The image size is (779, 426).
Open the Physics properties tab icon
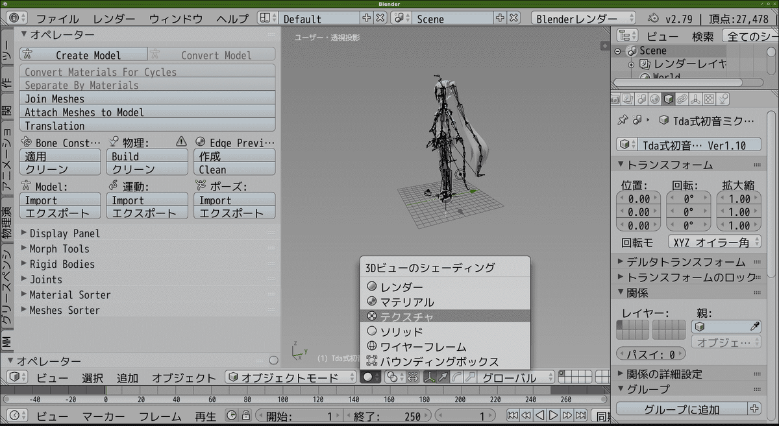point(723,99)
